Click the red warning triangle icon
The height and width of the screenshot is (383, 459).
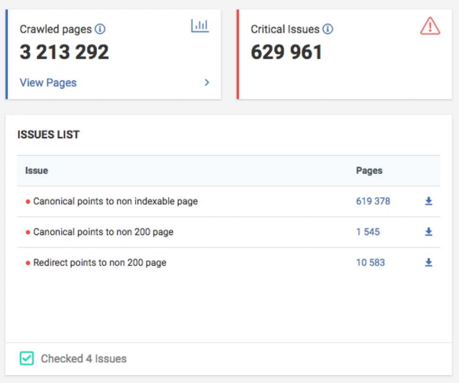[x=430, y=26]
